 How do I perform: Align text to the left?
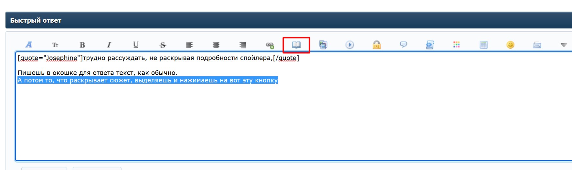[189, 45]
